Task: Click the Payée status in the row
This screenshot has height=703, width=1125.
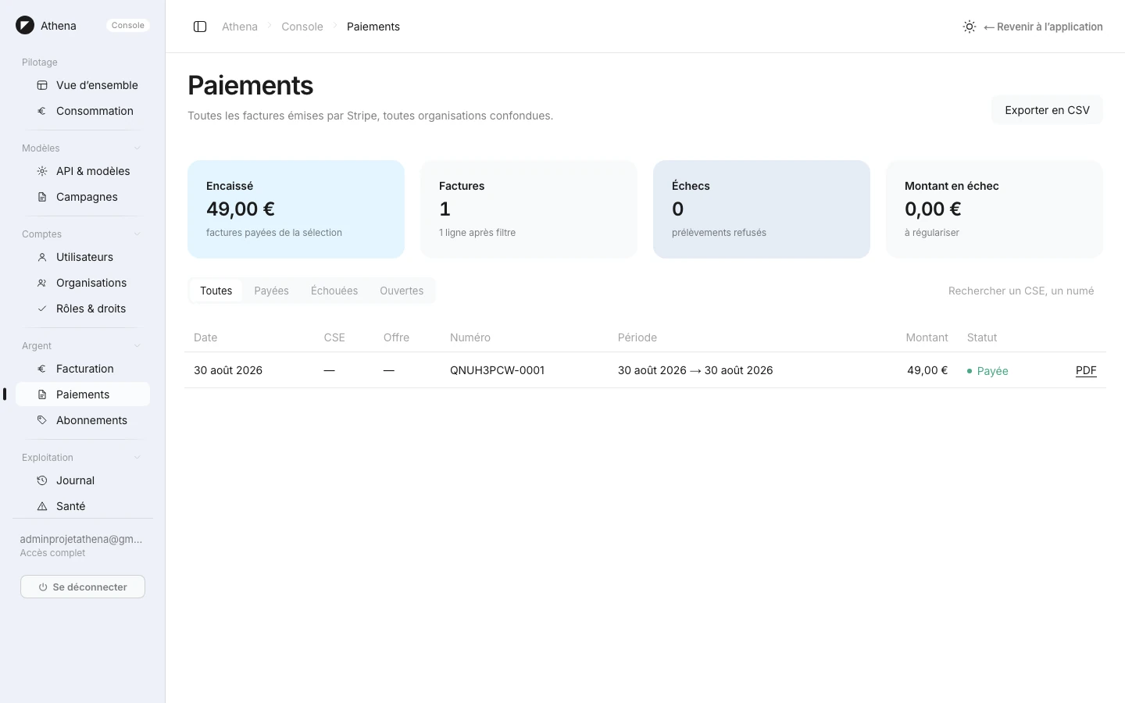Action: click(x=987, y=371)
